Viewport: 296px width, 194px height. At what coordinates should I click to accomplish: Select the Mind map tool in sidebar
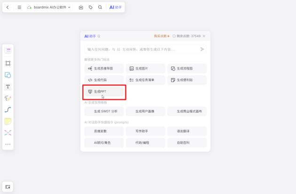coord(8,132)
